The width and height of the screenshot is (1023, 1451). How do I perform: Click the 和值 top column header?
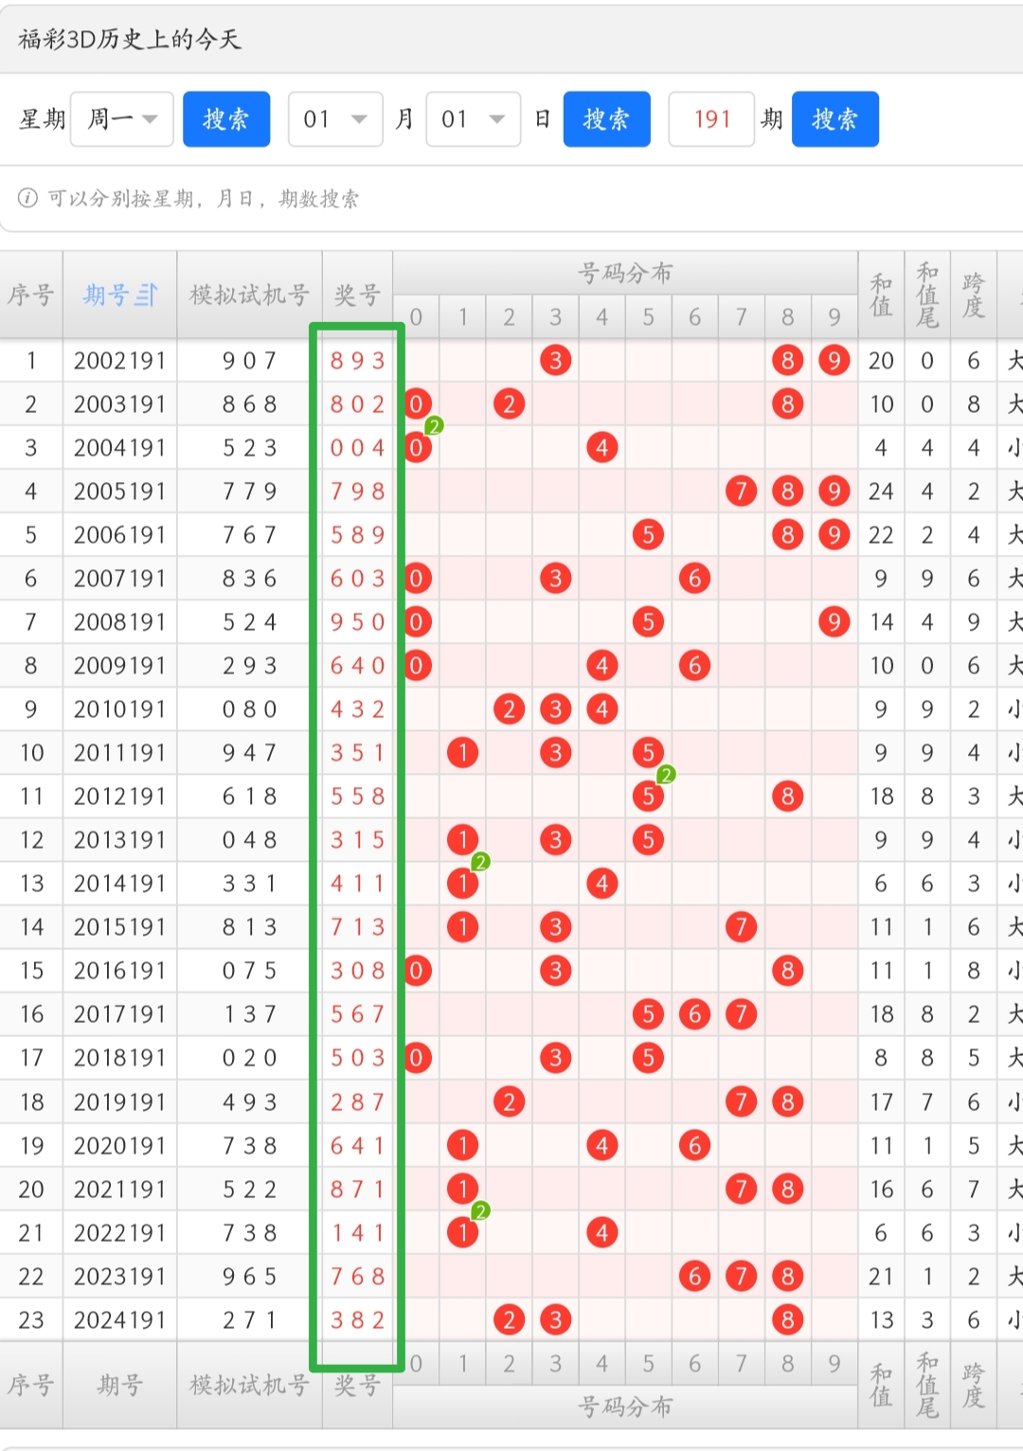(881, 296)
